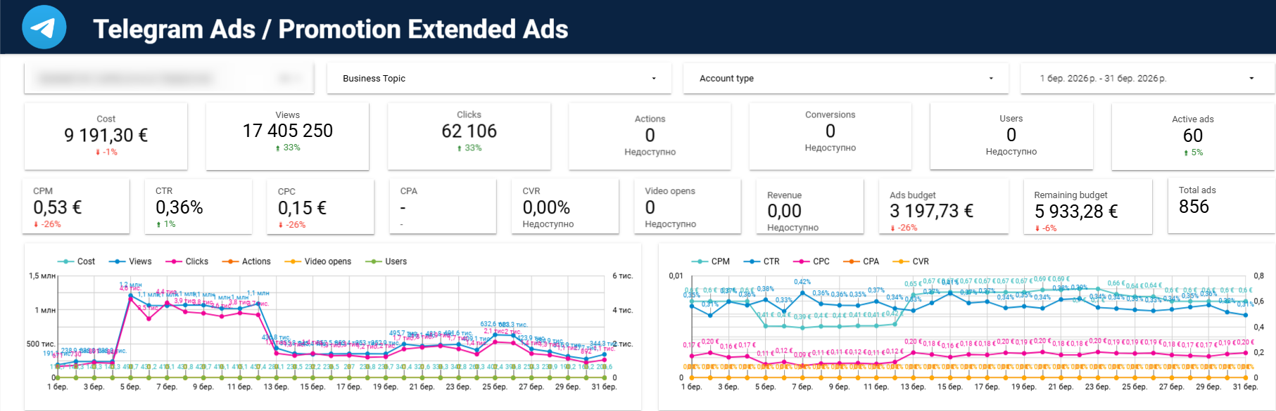Toggle CTR series in right chart legend
This screenshot has width=1276, height=411.
[x=763, y=261]
